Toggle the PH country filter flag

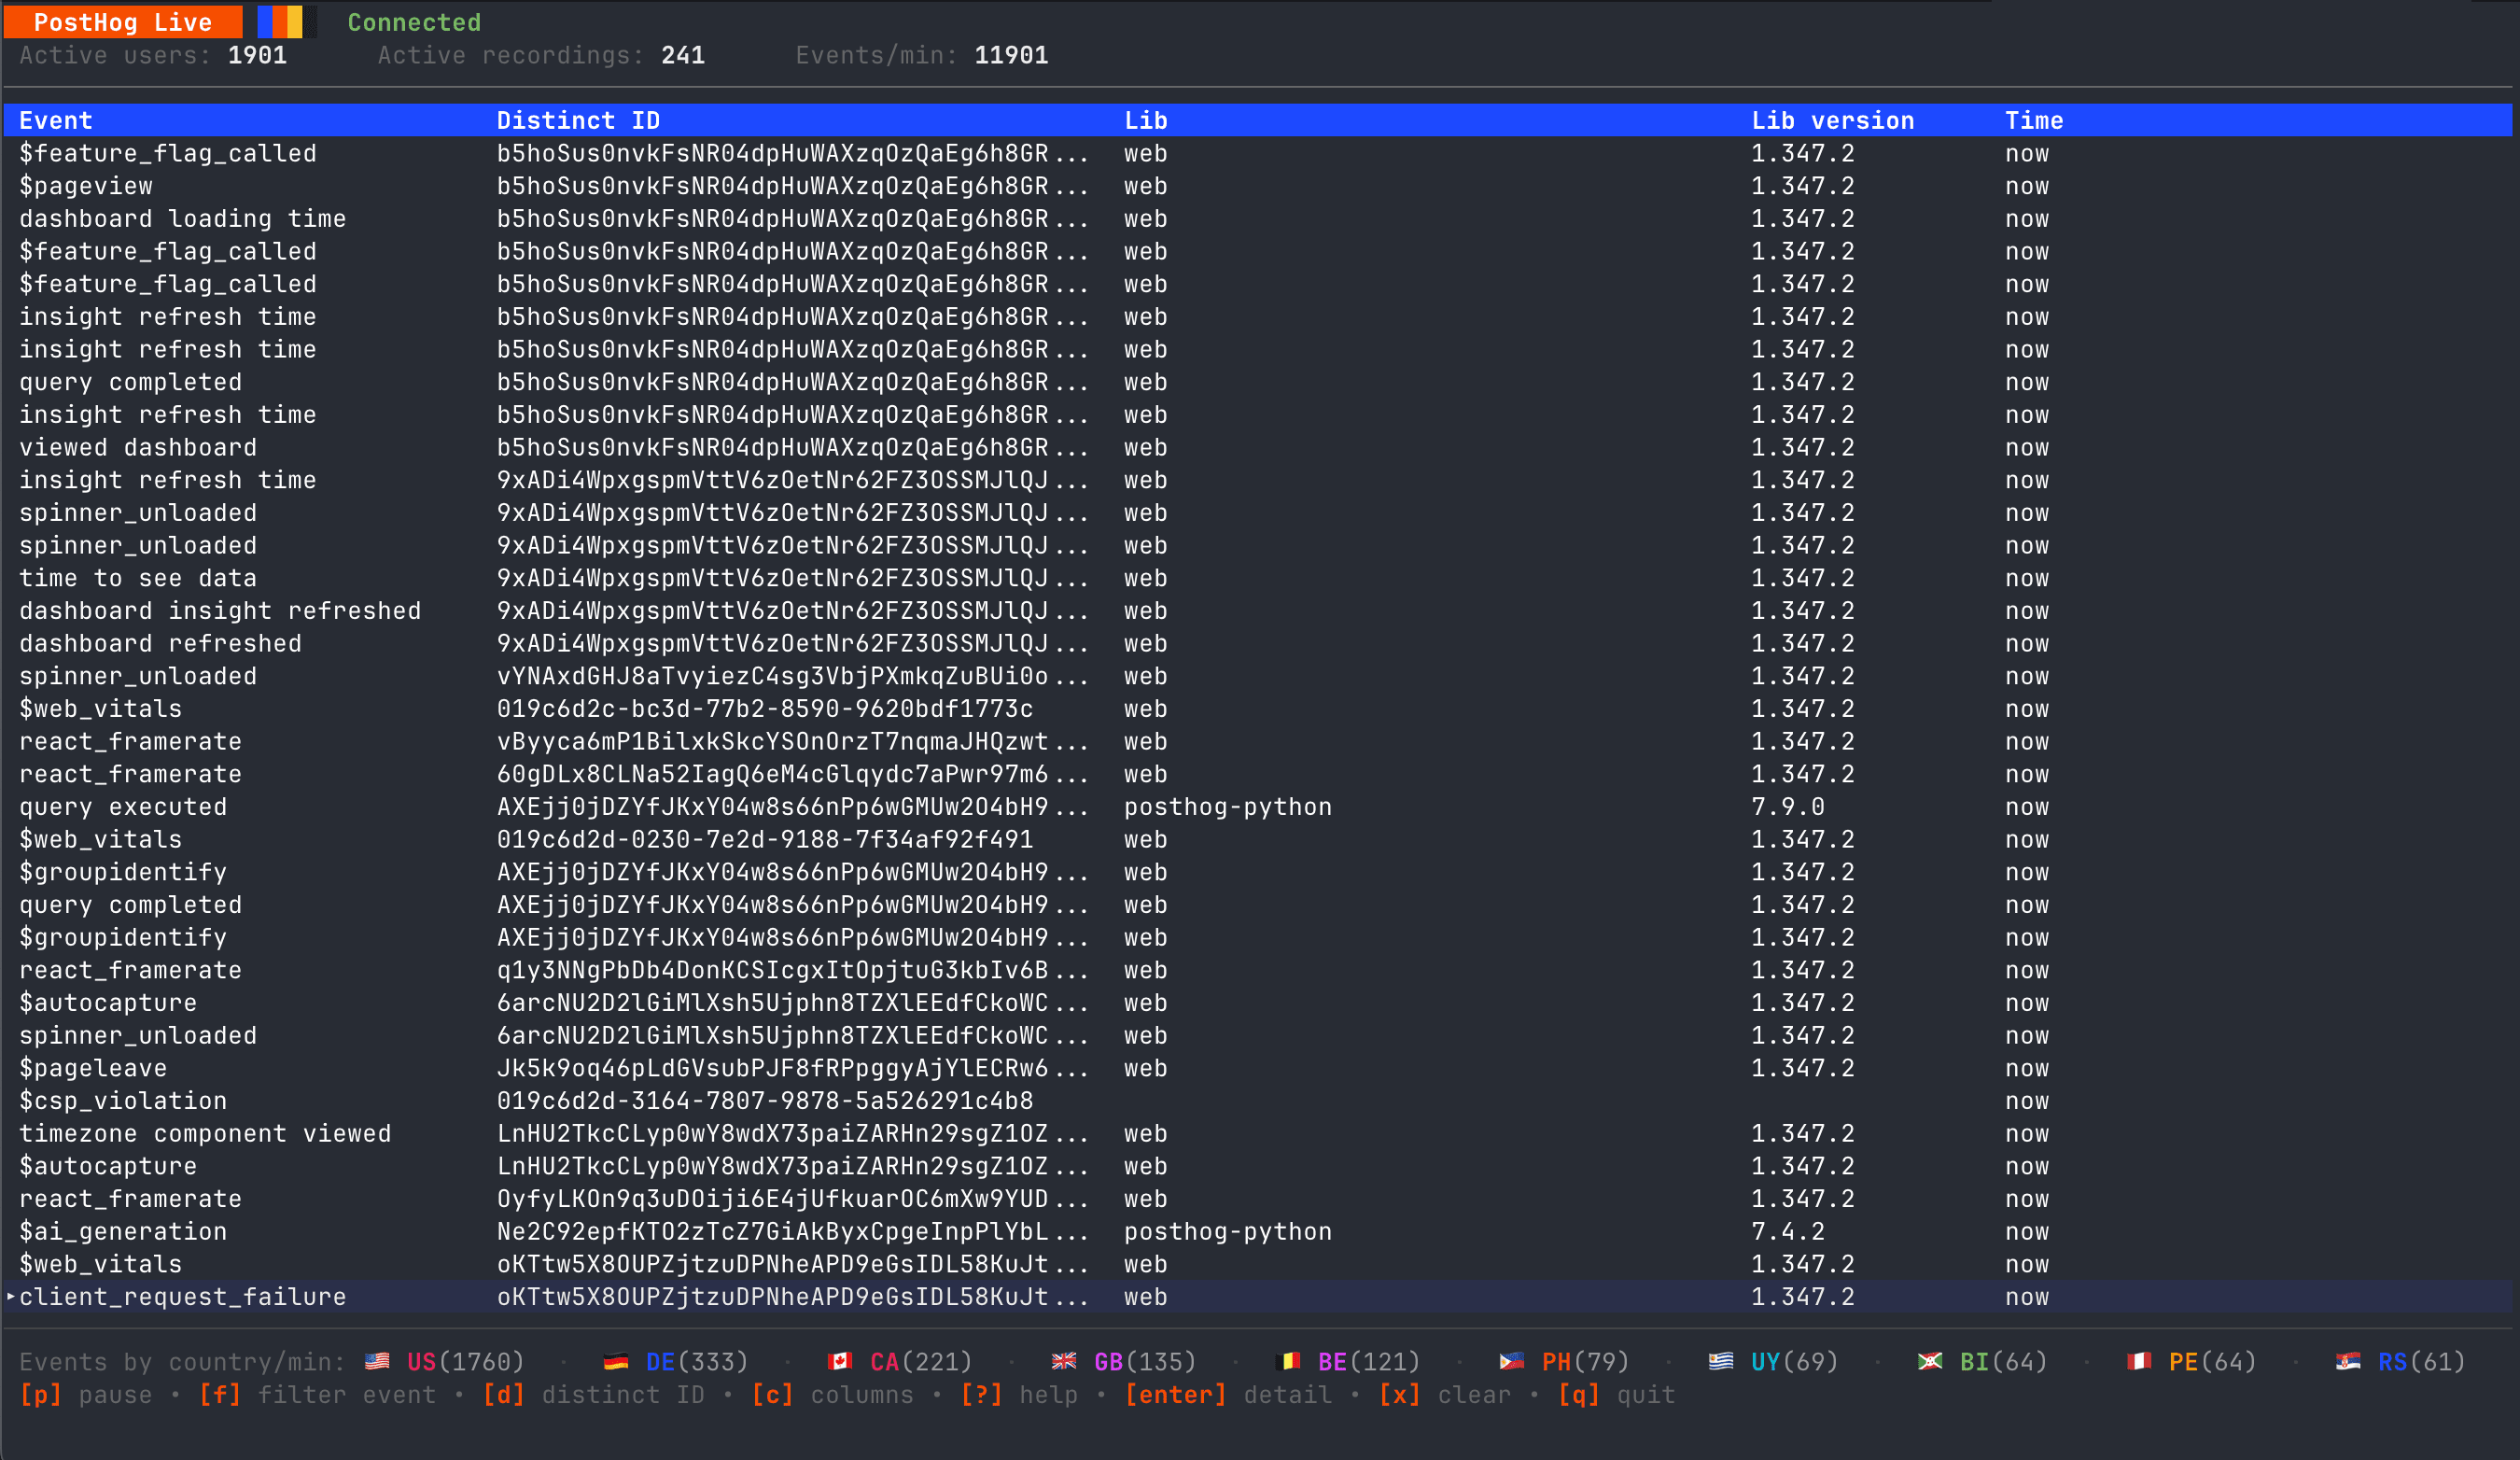[1512, 1361]
